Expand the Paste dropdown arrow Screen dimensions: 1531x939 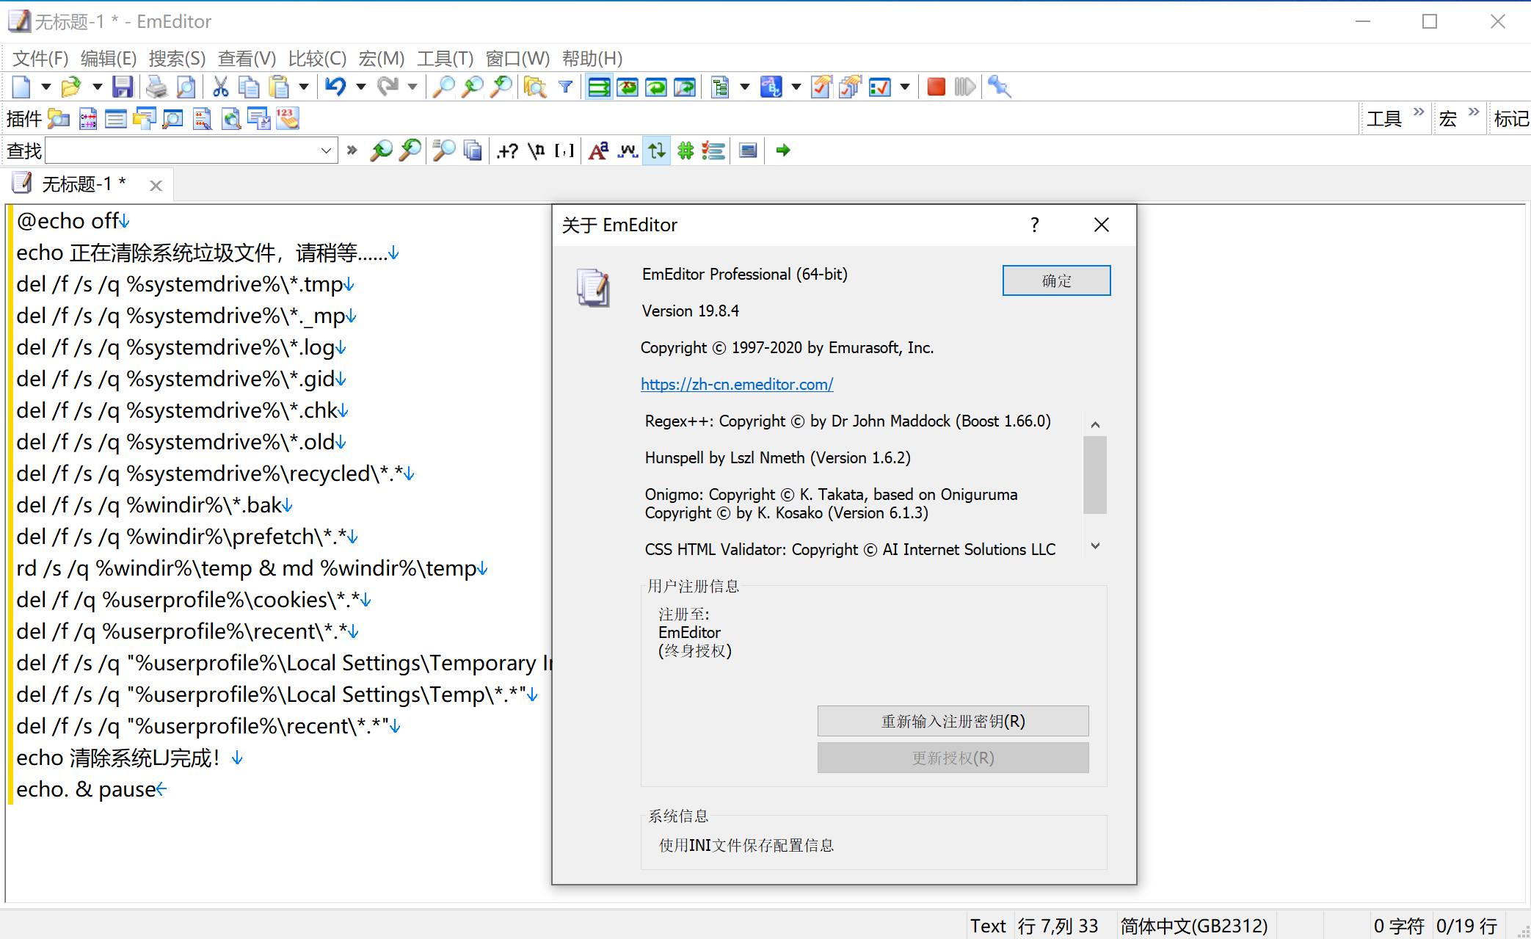coord(304,87)
